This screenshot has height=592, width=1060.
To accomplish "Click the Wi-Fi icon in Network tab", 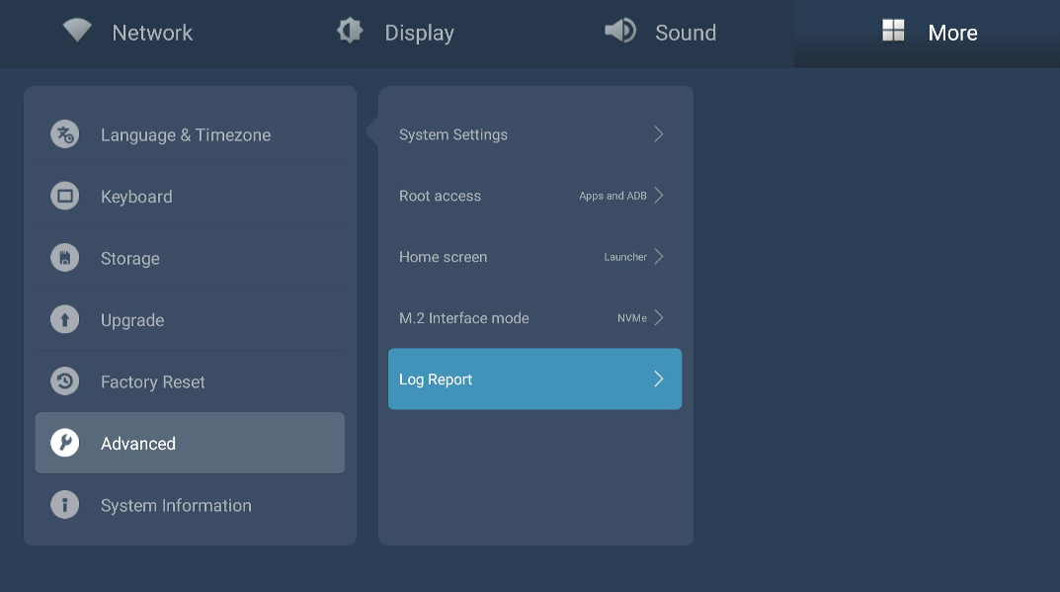I will click(x=77, y=31).
